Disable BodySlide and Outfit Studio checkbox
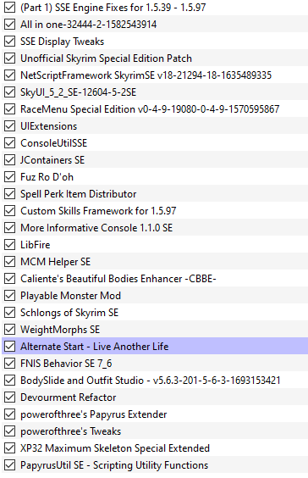This screenshot has width=308, height=478. coord(10,381)
